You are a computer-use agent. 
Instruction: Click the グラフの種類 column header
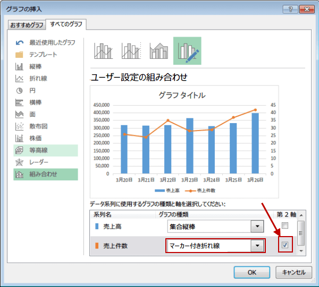173,214
